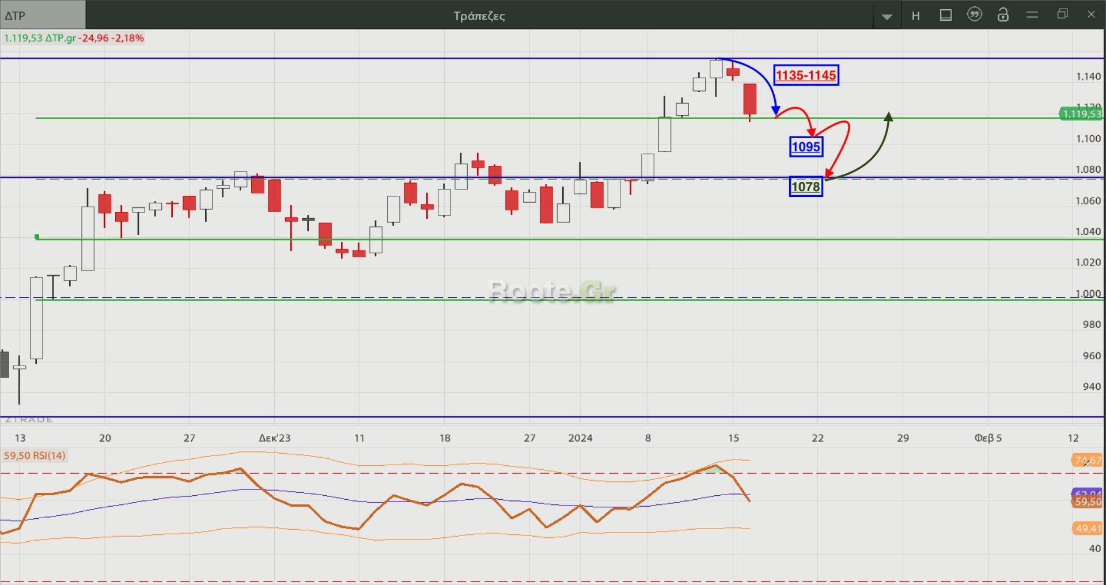Viewport: 1106px width, 585px height.
Task: Select the 1095 price target label
Action: pos(805,147)
